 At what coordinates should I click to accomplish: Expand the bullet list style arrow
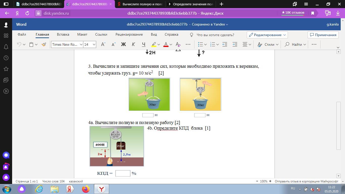[x=205, y=44]
